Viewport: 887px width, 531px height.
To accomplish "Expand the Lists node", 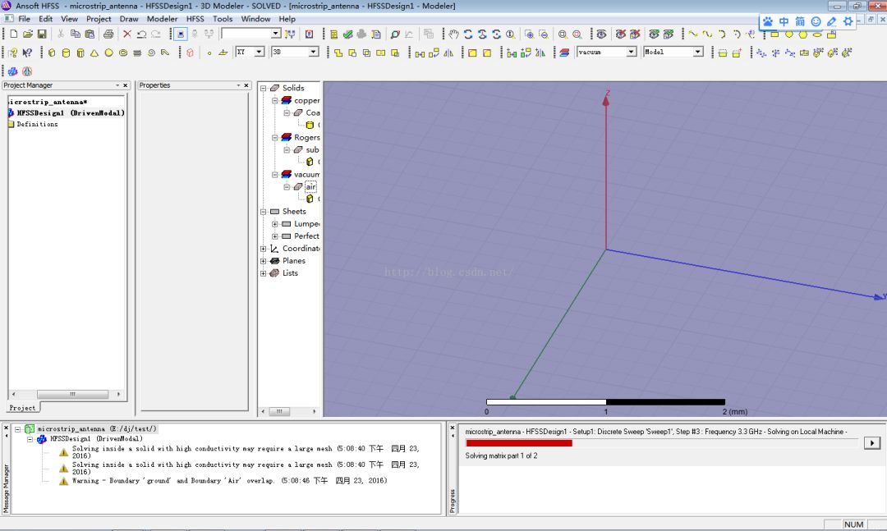I will coord(263,273).
